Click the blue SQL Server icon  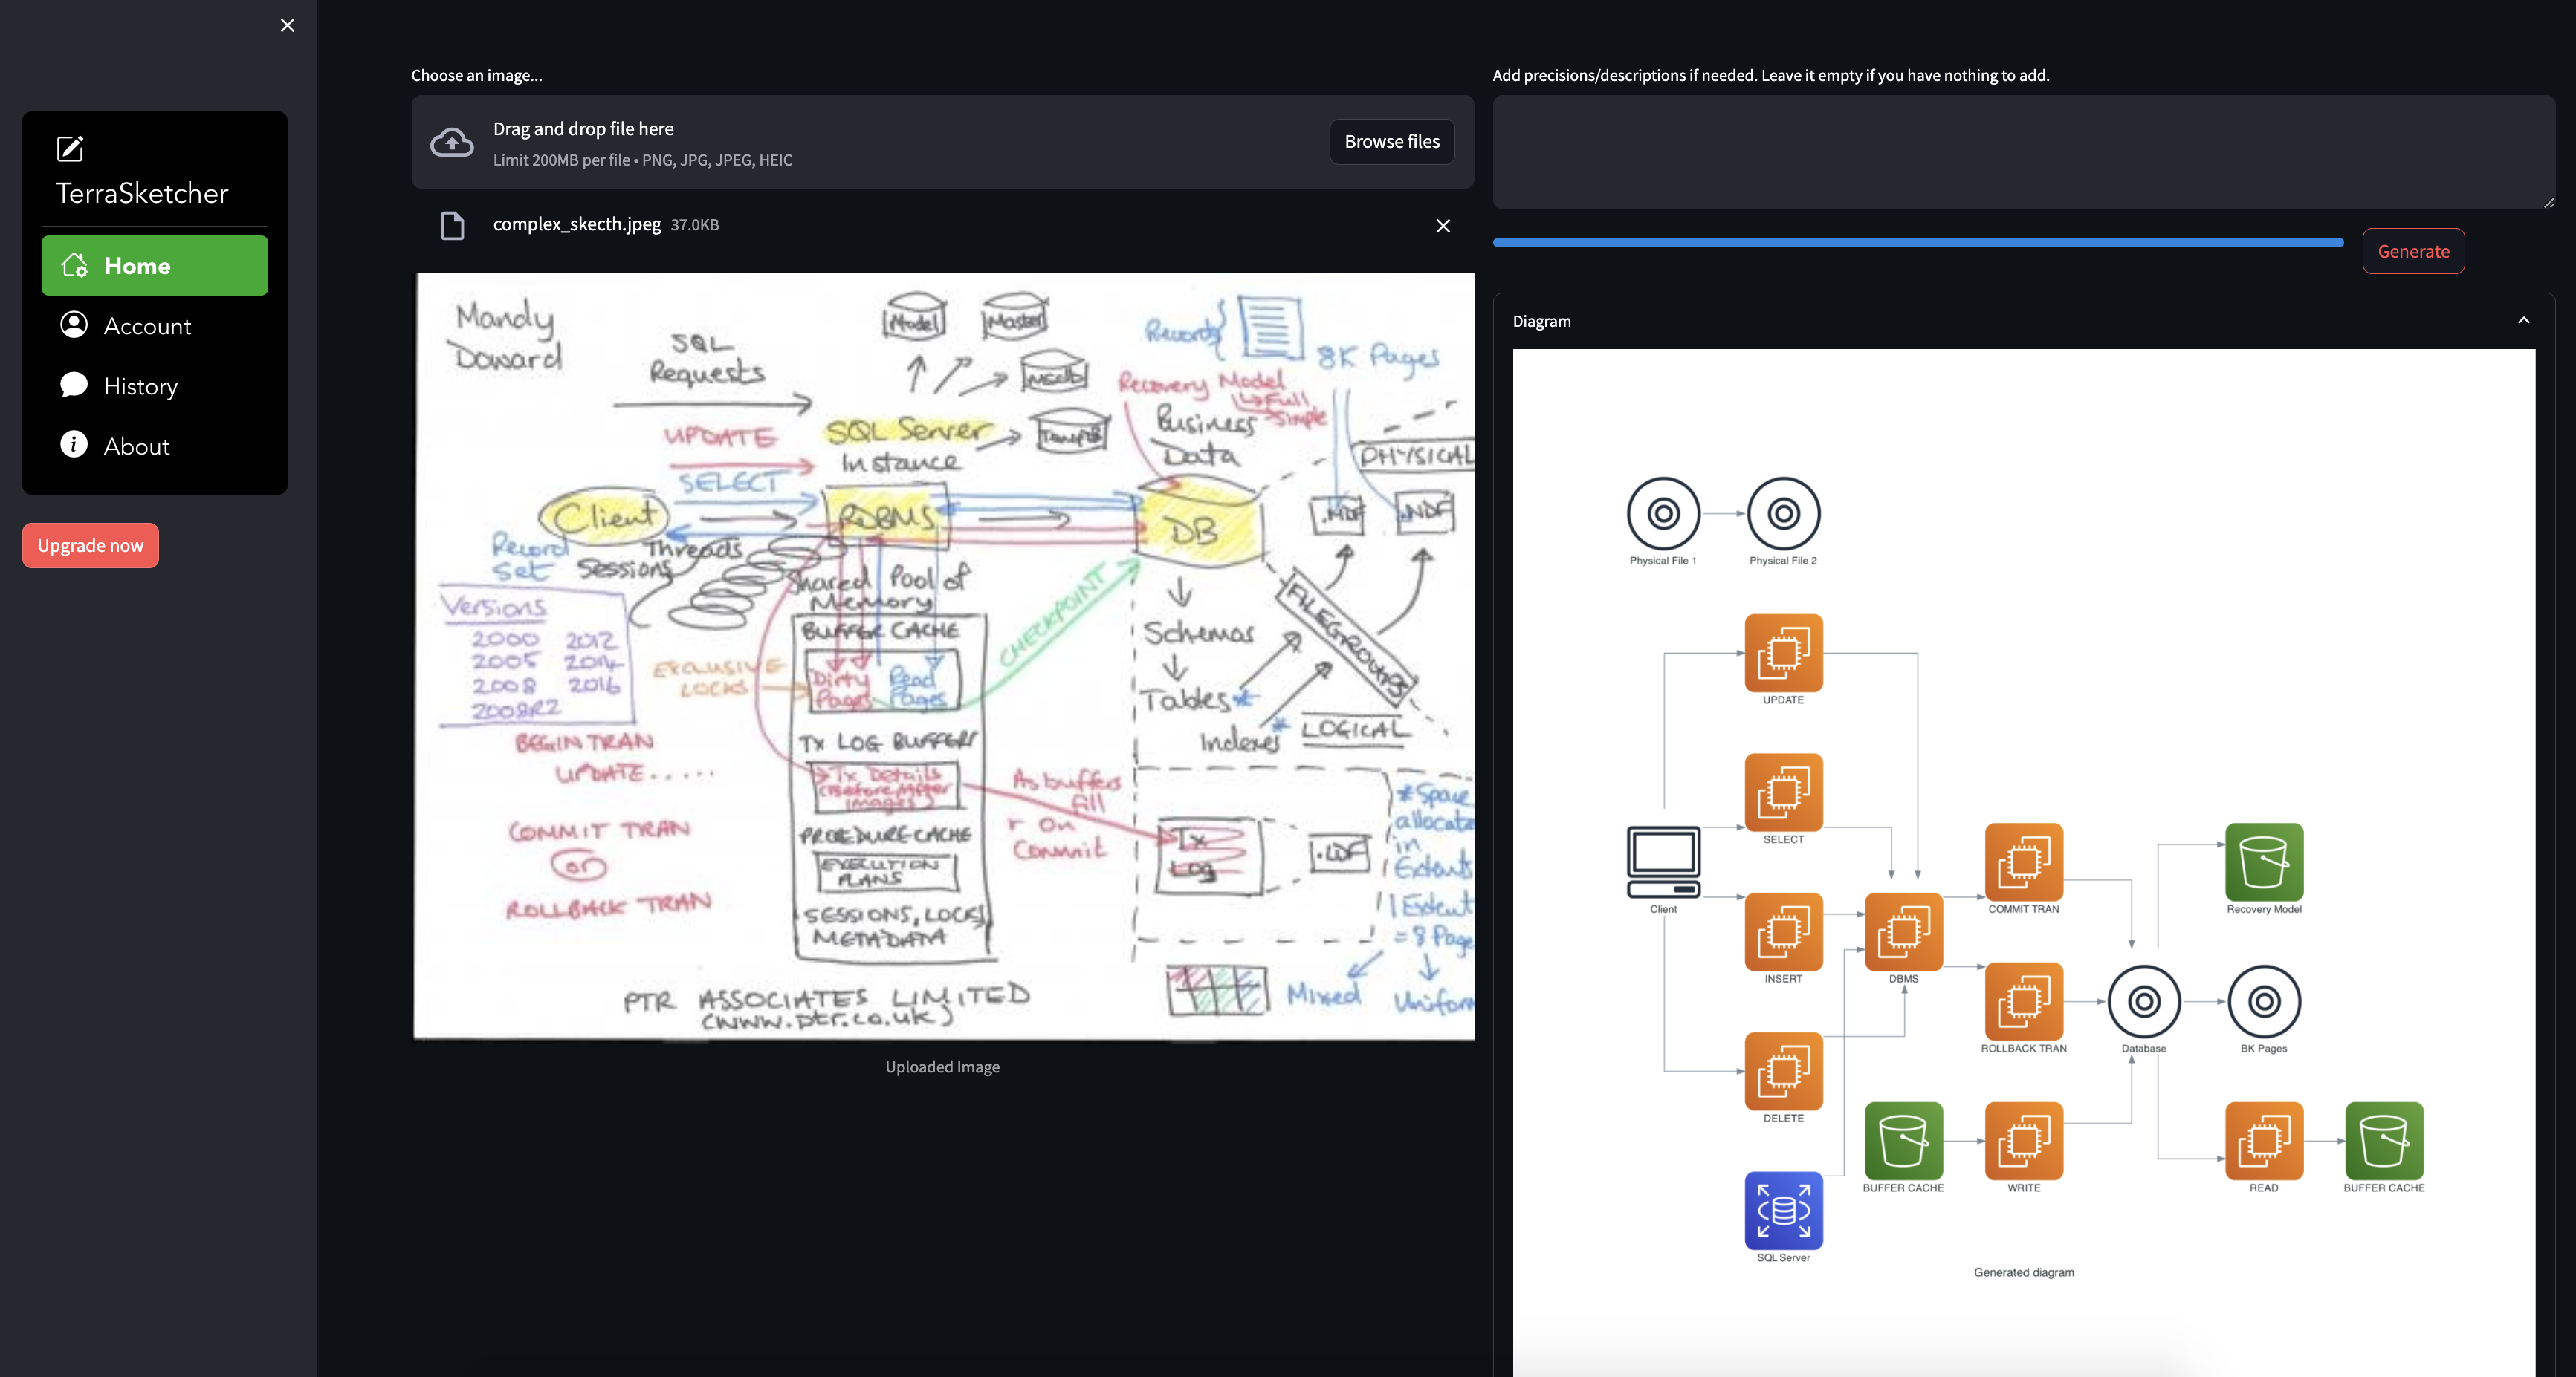(x=1783, y=1211)
